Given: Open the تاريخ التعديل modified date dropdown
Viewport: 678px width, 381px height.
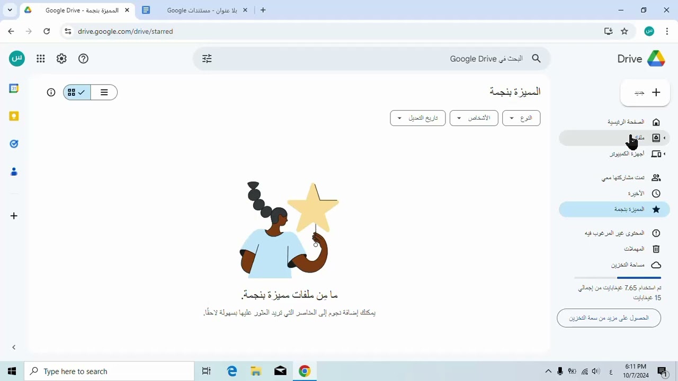Looking at the screenshot, I should 418,118.
